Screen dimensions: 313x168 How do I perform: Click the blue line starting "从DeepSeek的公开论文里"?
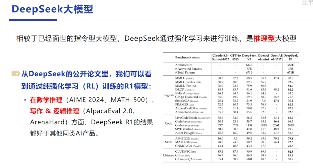pyautogui.click(x=86, y=74)
